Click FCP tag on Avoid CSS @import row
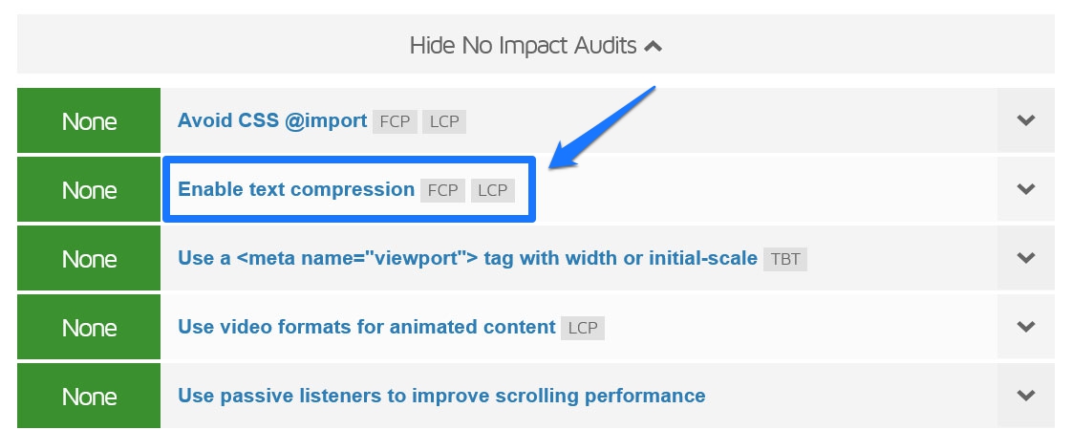This screenshot has width=1072, height=430. pyautogui.click(x=396, y=121)
